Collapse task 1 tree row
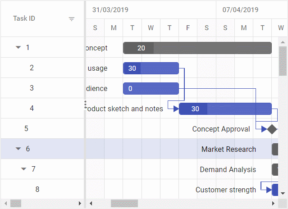Viewport: 288px width, 209px height. click(18, 47)
